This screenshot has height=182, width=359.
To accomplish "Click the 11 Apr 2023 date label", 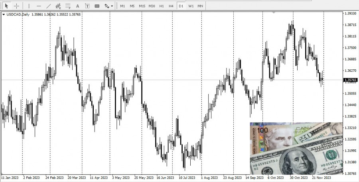I will click(x=99, y=178).
